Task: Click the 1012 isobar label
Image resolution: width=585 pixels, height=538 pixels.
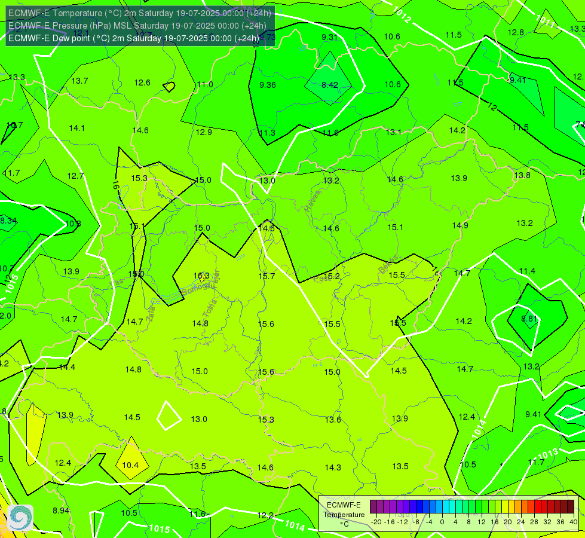Action: click(x=402, y=15)
